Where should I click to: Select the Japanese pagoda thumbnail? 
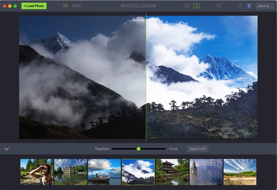pyautogui.click(x=172, y=172)
